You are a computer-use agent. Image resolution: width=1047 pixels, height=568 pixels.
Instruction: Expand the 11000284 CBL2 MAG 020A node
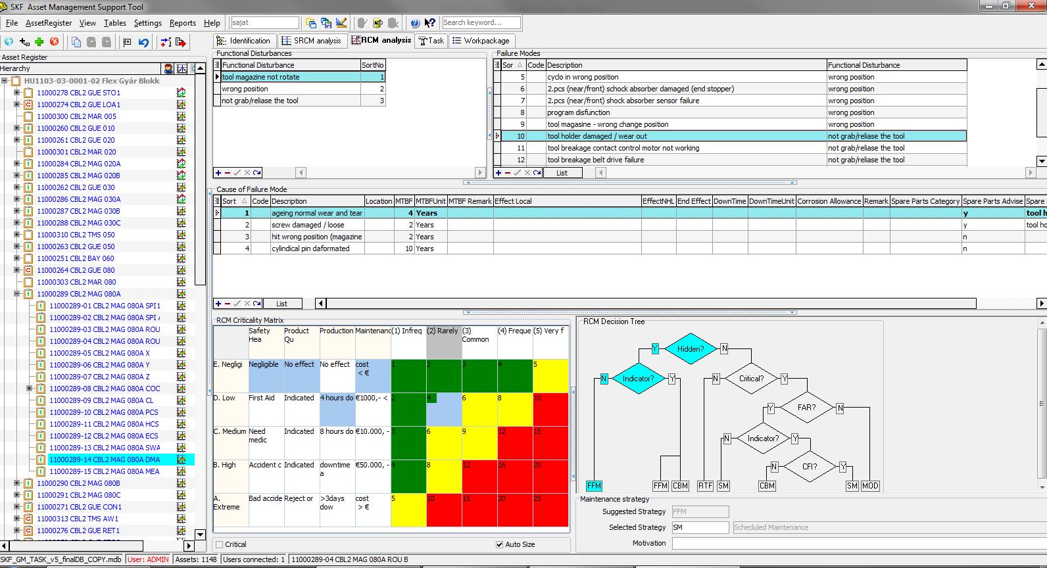coord(17,164)
